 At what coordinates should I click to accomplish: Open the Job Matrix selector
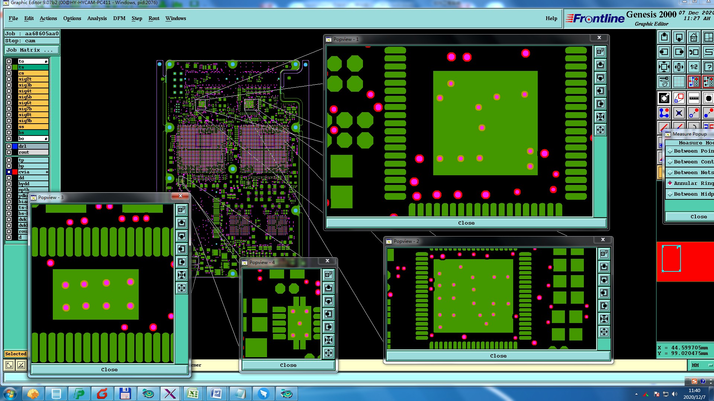point(32,50)
